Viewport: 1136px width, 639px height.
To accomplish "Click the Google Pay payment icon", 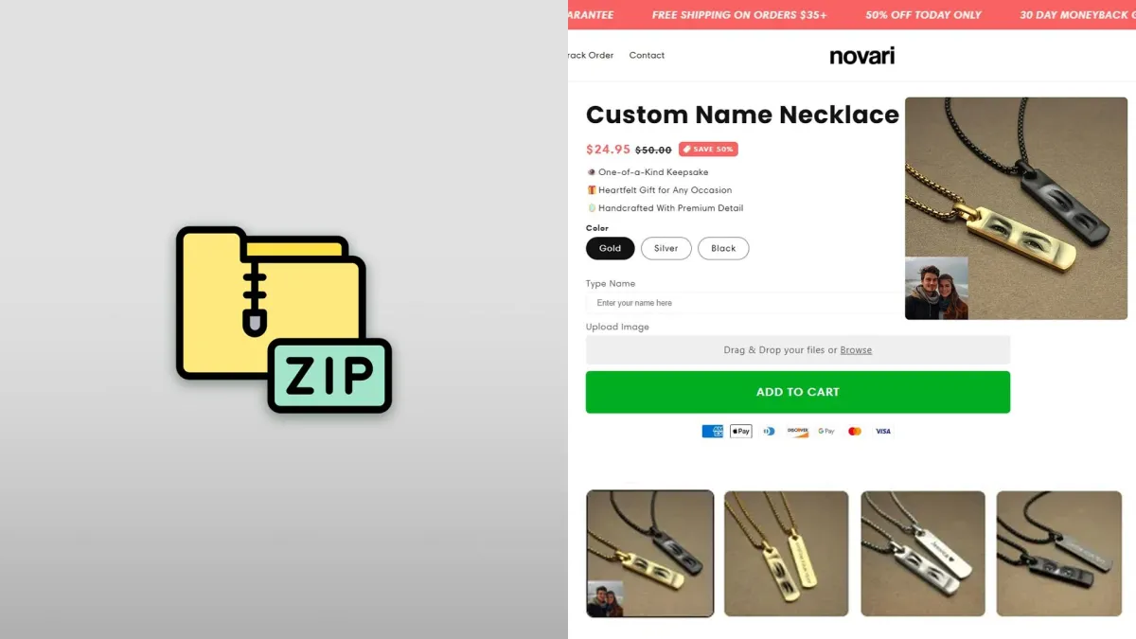I will [x=826, y=431].
